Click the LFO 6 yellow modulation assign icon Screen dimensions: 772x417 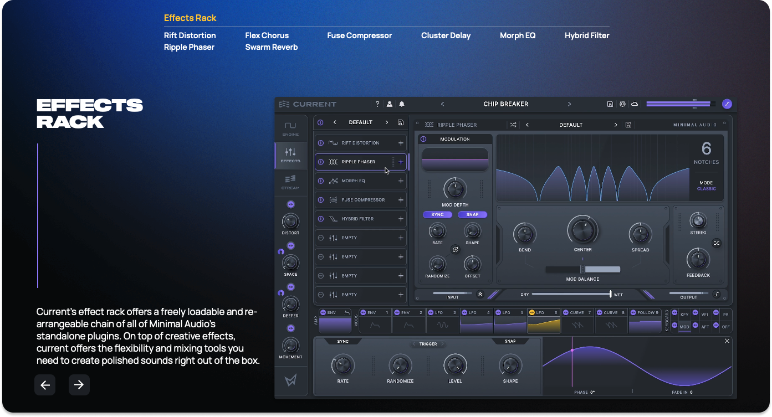click(532, 312)
